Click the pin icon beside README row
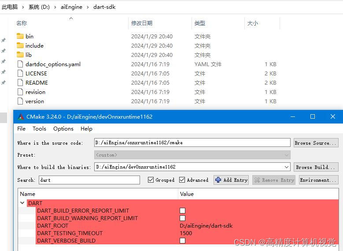 click(x=4, y=82)
